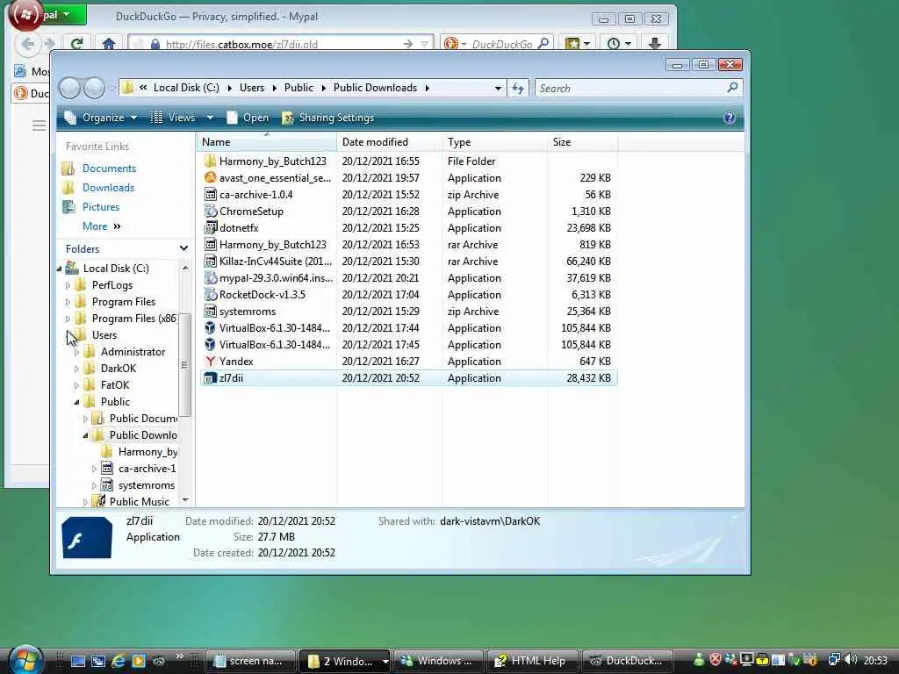Click the Mypal downloads arrow icon
This screenshot has height=674, width=899.
(x=655, y=44)
